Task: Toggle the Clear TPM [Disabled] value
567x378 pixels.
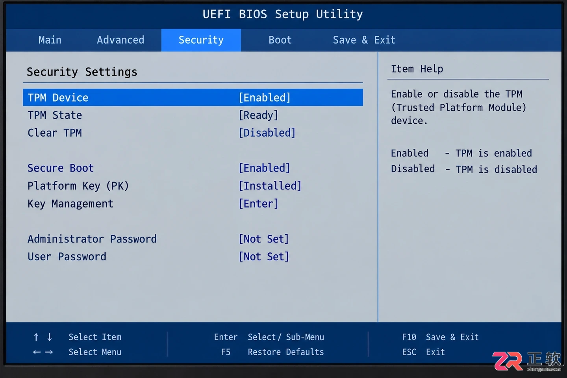Action: click(x=267, y=133)
